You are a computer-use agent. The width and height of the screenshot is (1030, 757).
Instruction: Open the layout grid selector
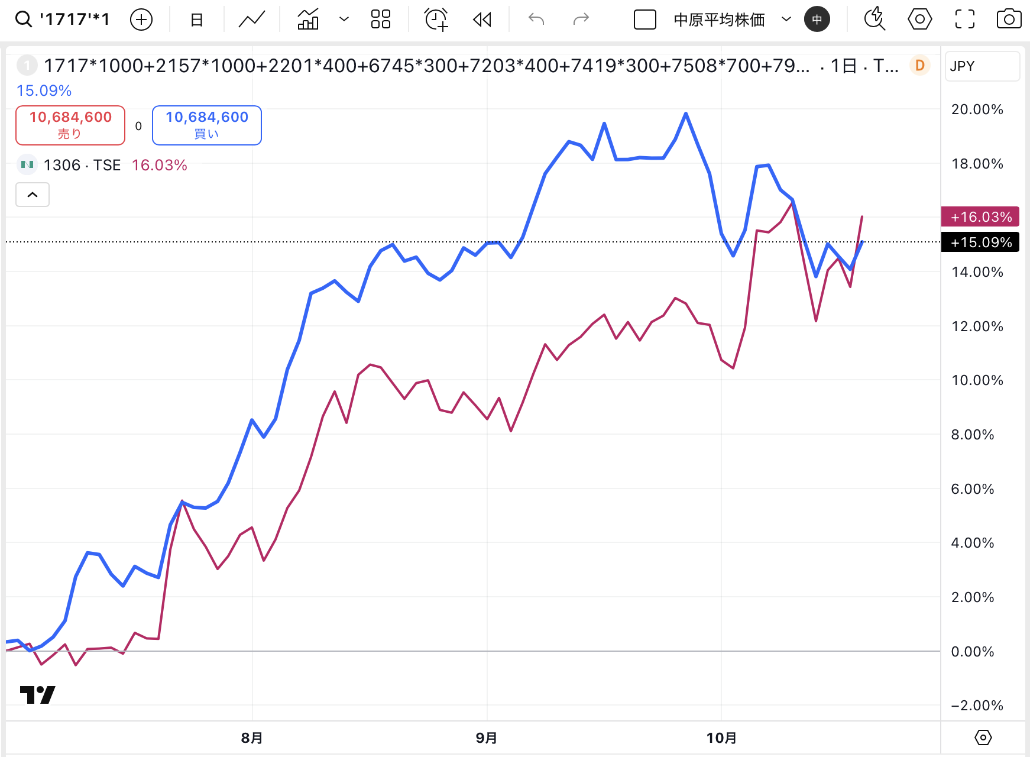(x=381, y=20)
